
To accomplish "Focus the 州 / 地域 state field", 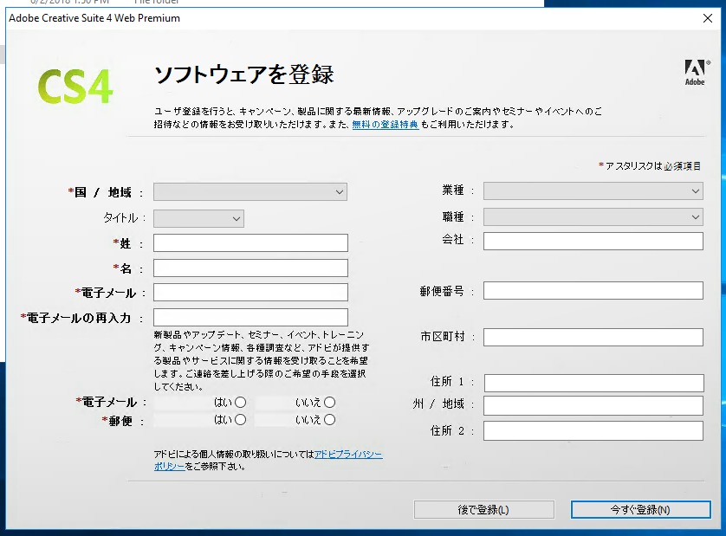I will 593,405.
